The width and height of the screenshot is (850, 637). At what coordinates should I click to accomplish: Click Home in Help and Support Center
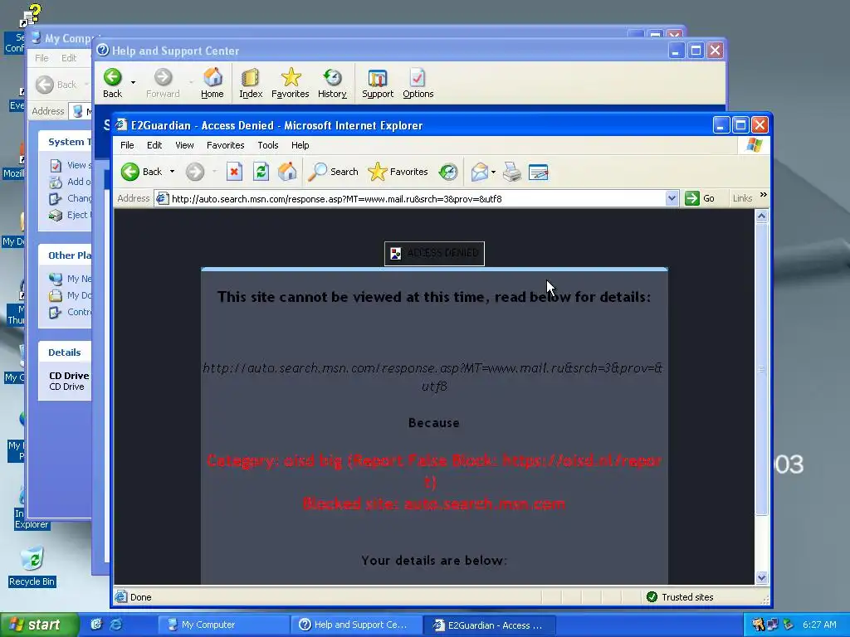coord(212,84)
